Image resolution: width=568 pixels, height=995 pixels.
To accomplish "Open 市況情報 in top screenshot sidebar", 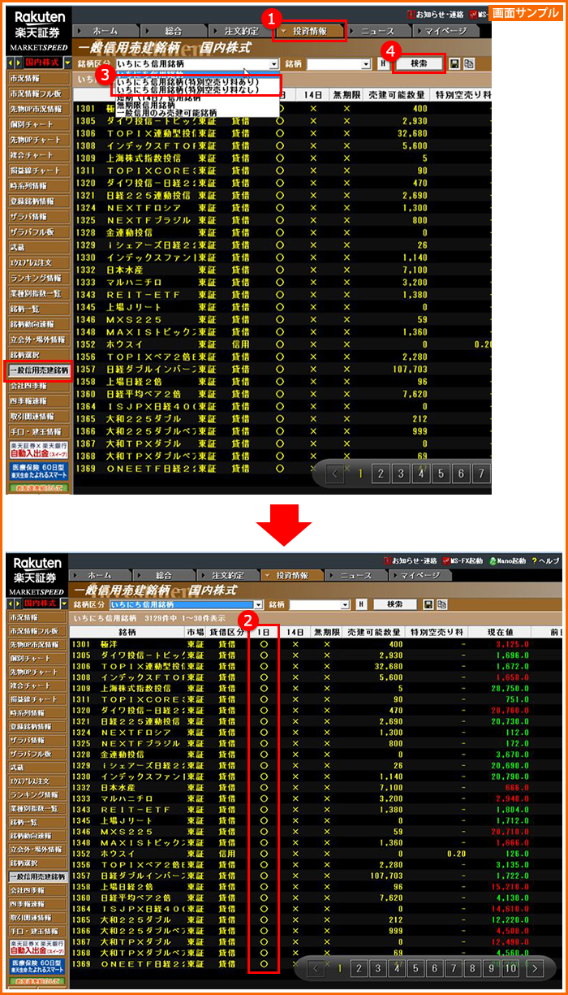I will click(37, 78).
